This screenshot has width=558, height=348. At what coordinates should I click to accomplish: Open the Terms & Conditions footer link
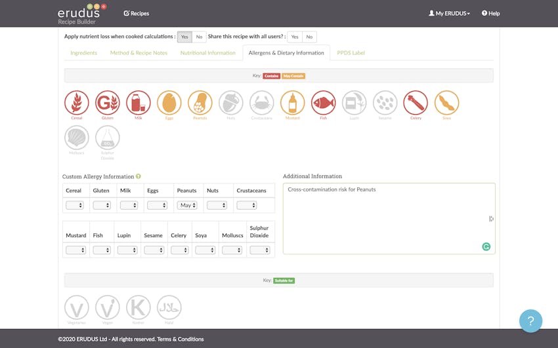pyautogui.click(x=181, y=339)
